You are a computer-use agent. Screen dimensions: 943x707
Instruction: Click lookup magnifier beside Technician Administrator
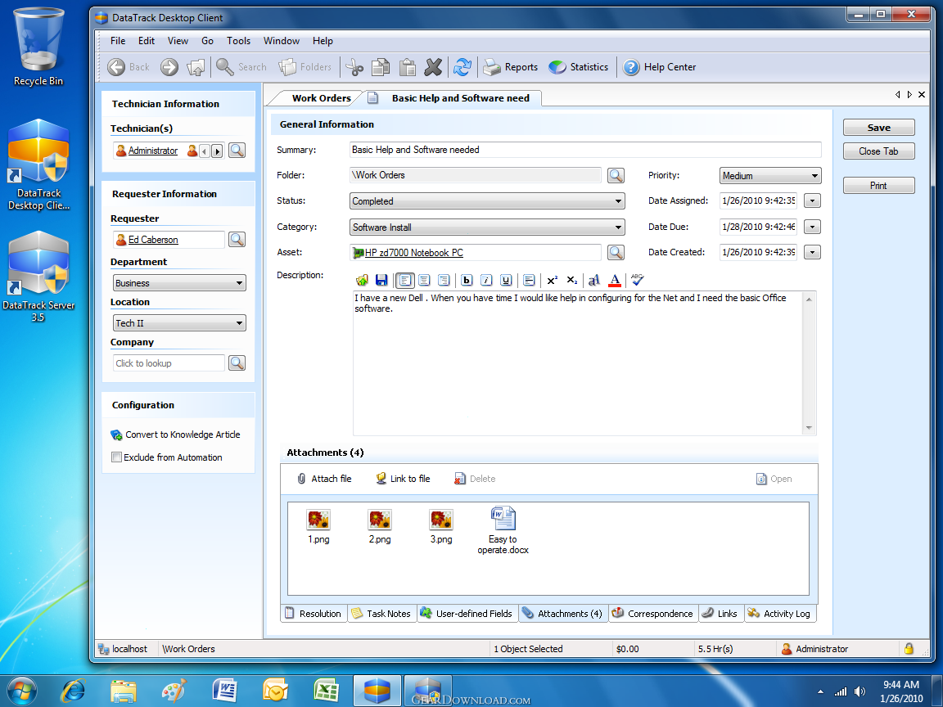tap(237, 151)
